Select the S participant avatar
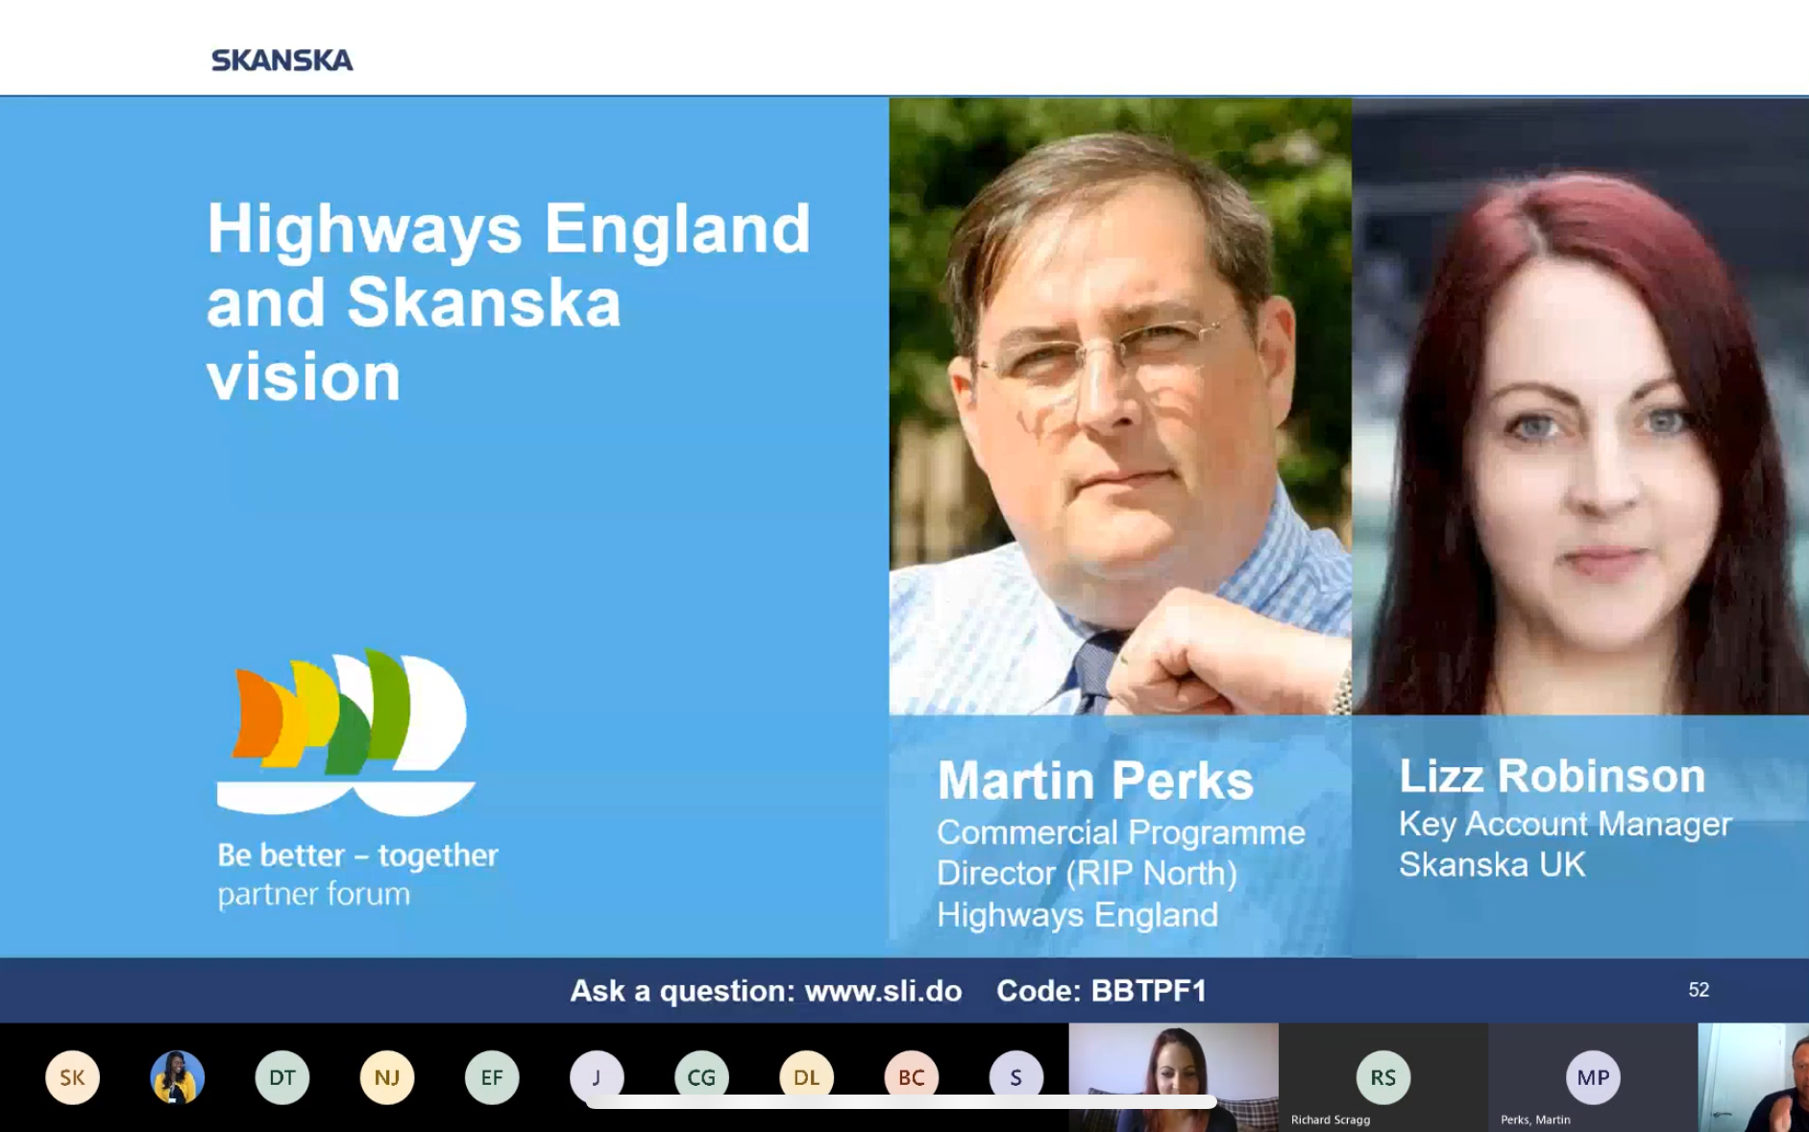 point(1015,1077)
